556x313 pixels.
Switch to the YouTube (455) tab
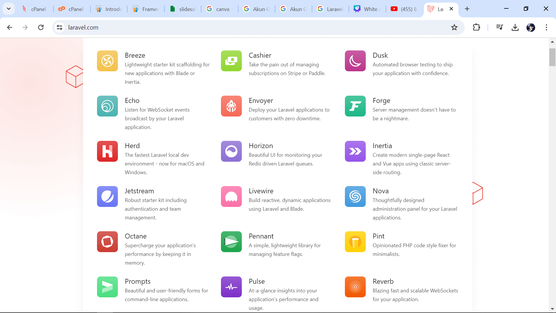404,9
